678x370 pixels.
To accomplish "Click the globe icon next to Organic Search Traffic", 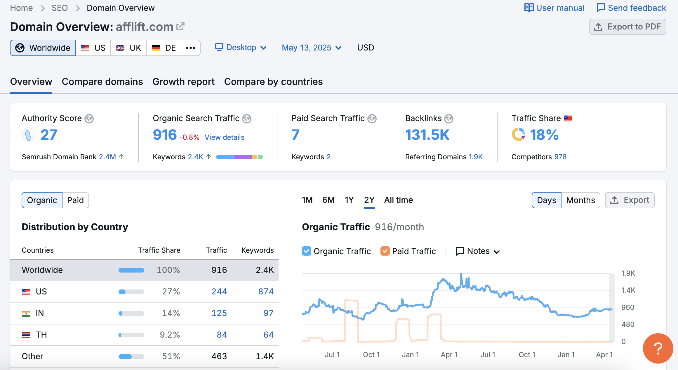I will [x=247, y=119].
